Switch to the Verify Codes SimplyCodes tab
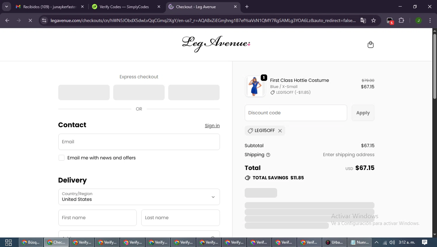The height and width of the screenshot is (247, 437). coord(124,7)
